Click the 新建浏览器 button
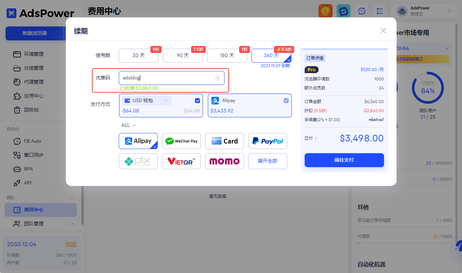This screenshot has height=273, width=462. pyautogui.click(x=35, y=33)
